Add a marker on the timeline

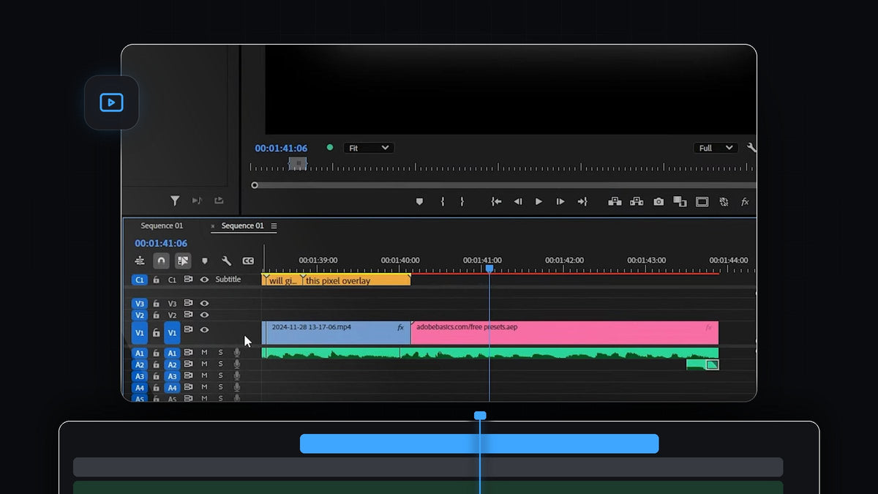(205, 261)
